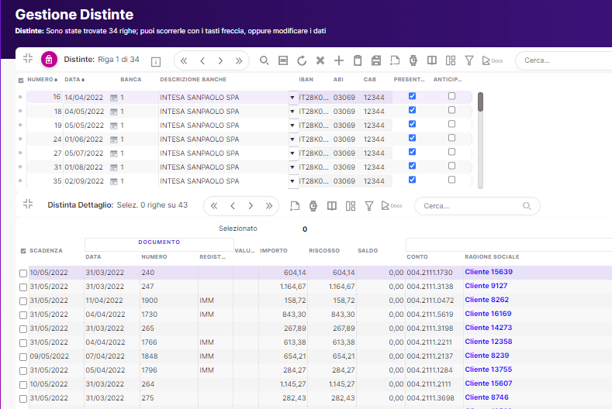The height and width of the screenshot is (409, 612).
Task: Refresh the Distinte list
Action: 301,60
